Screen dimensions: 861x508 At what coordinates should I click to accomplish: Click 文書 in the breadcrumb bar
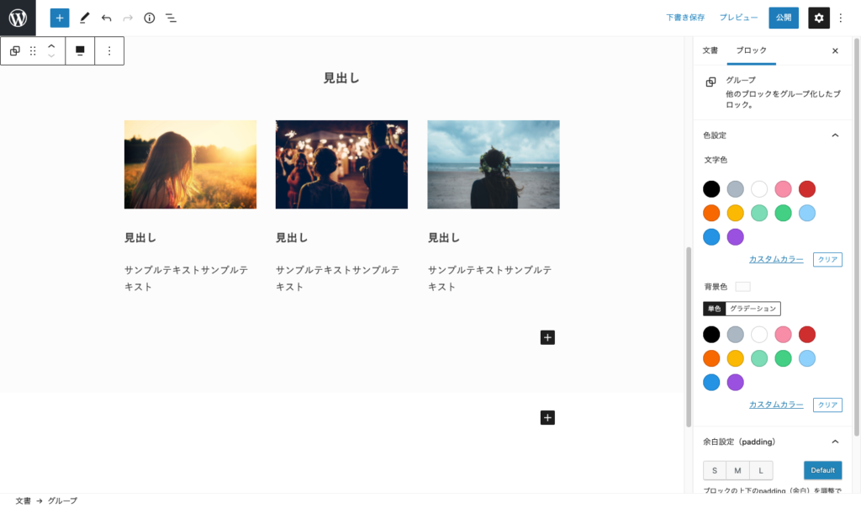23,501
